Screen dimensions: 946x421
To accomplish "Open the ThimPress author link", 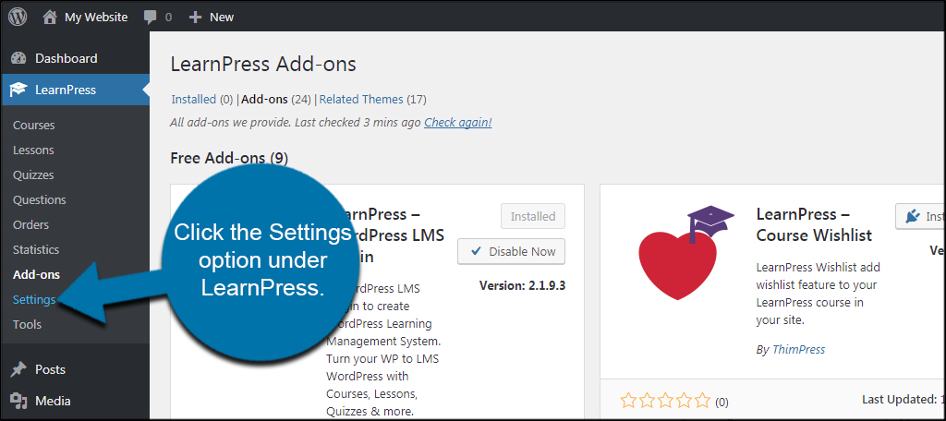I will click(798, 349).
